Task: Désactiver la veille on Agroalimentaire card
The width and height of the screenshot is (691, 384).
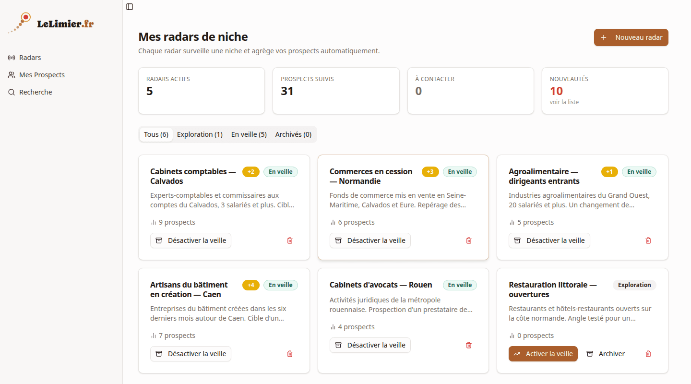Action: (x=549, y=240)
